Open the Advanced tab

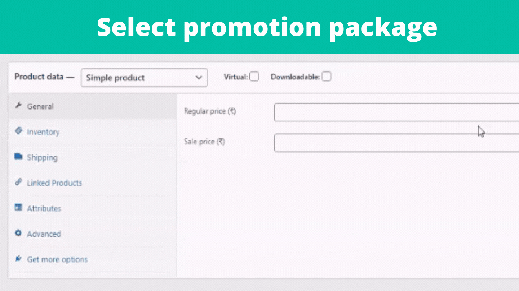coord(44,234)
